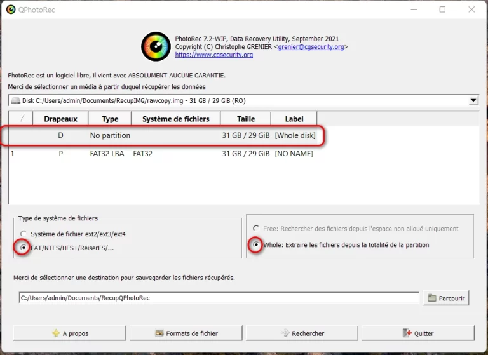This screenshot has height=355, width=488.
Task: Click the Formats de fichier button icon
Action: coord(159,333)
